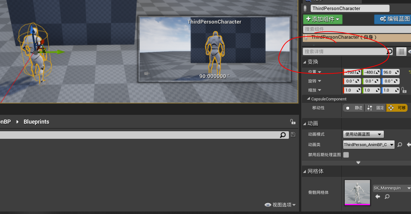Expand advanced animation options arrow
The height and width of the screenshot is (214, 411).
point(358,163)
